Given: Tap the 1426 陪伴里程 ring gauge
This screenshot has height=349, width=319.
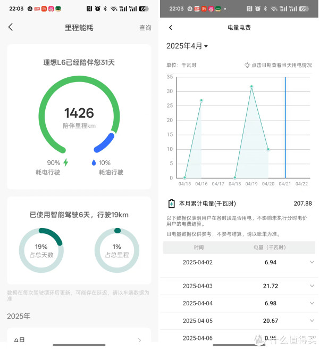Looking at the screenshot, I should pos(79,115).
